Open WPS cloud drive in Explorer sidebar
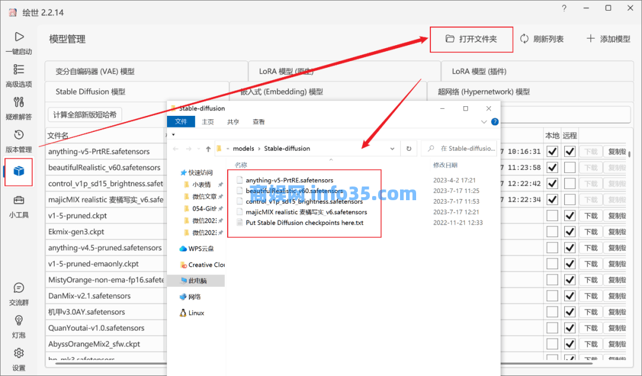 [x=197, y=249]
